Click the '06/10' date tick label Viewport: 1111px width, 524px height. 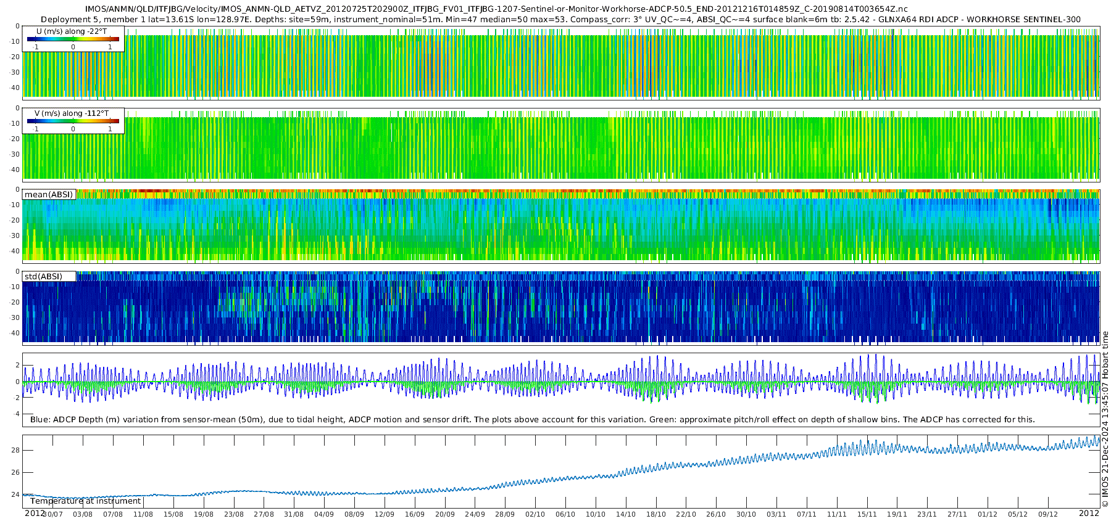pos(565,514)
